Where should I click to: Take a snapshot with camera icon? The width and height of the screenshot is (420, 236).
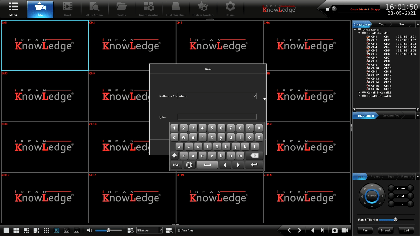334,230
